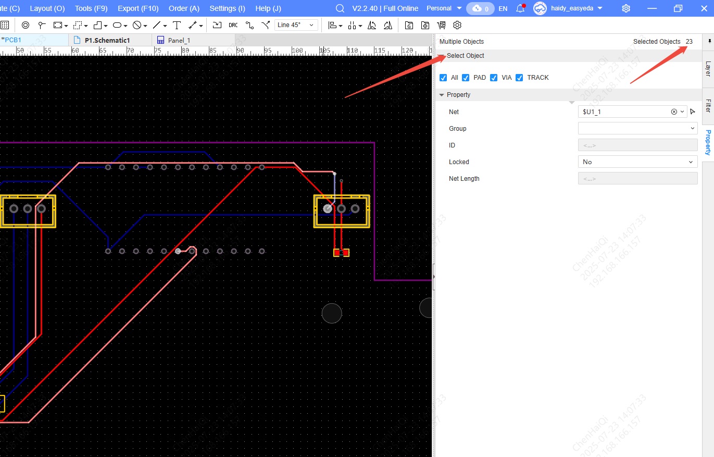Open the Line 45° routing angle dropdown
Image resolution: width=714 pixels, height=457 pixels.
point(296,25)
